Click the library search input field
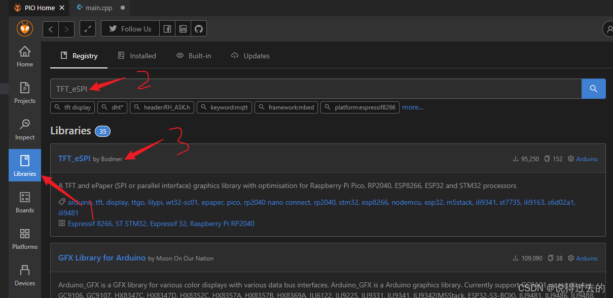 [316, 89]
